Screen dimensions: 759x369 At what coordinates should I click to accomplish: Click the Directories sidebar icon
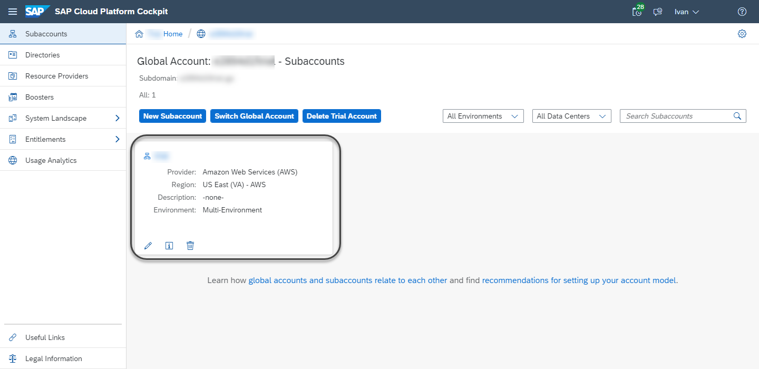pyautogui.click(x=13, y=55)
